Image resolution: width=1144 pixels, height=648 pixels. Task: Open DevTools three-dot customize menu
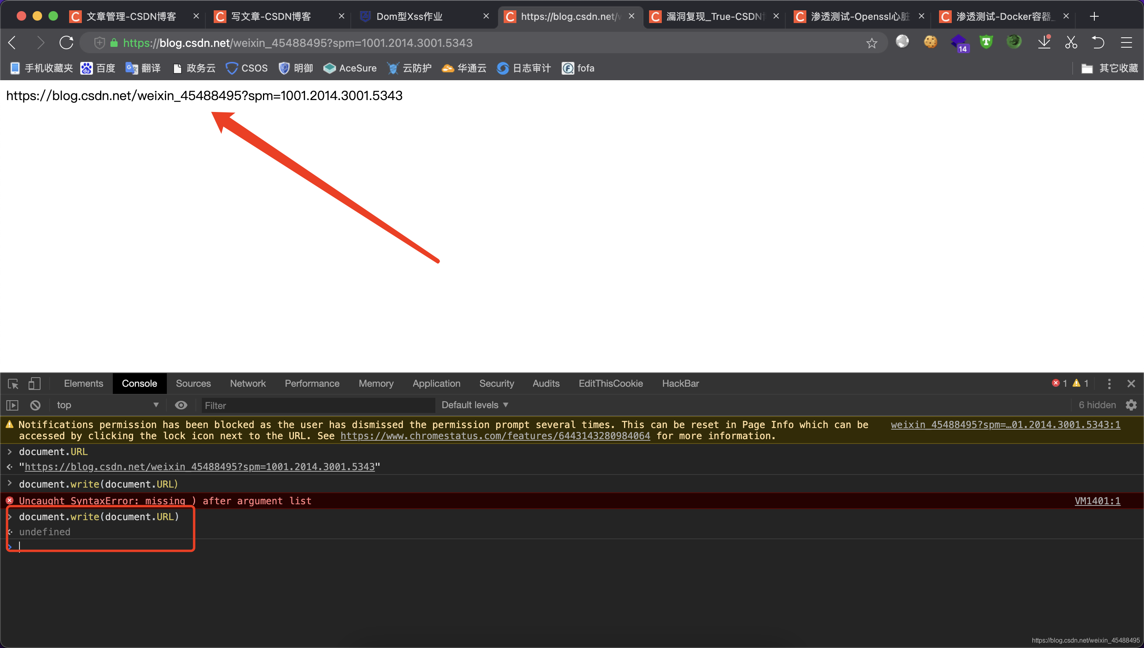click(1109, 384)
